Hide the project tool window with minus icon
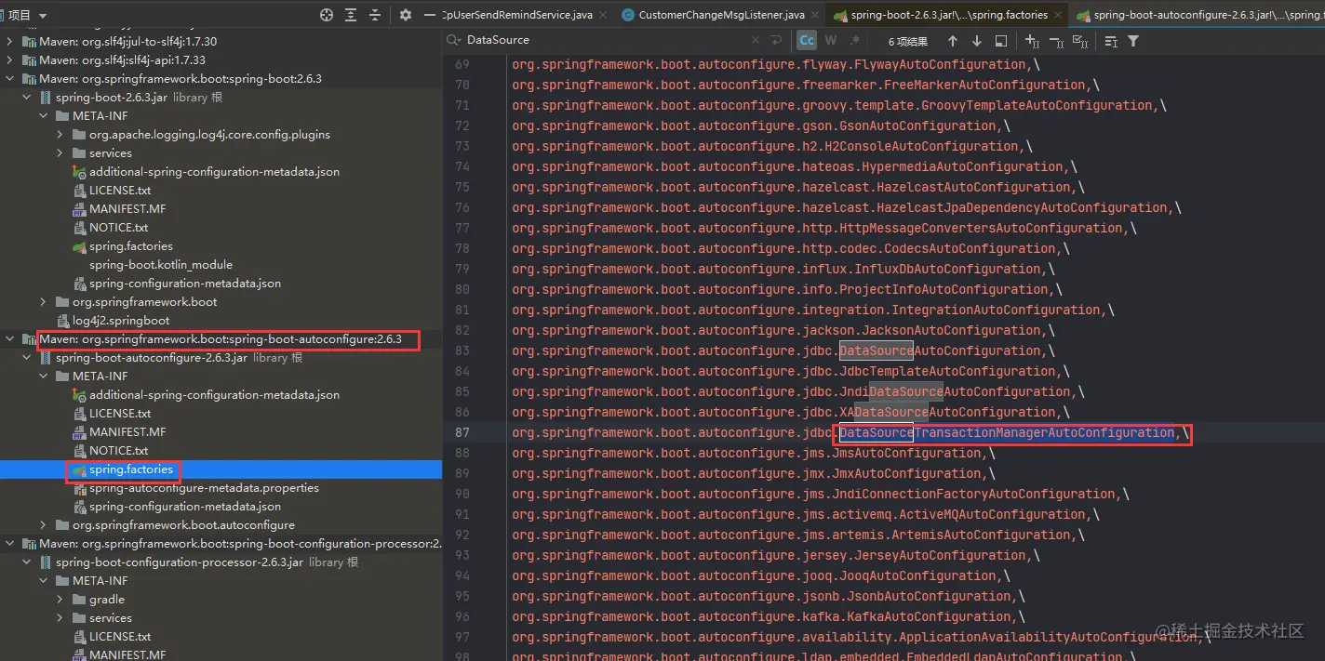1325x661 pixels. [x=428, y=15]
